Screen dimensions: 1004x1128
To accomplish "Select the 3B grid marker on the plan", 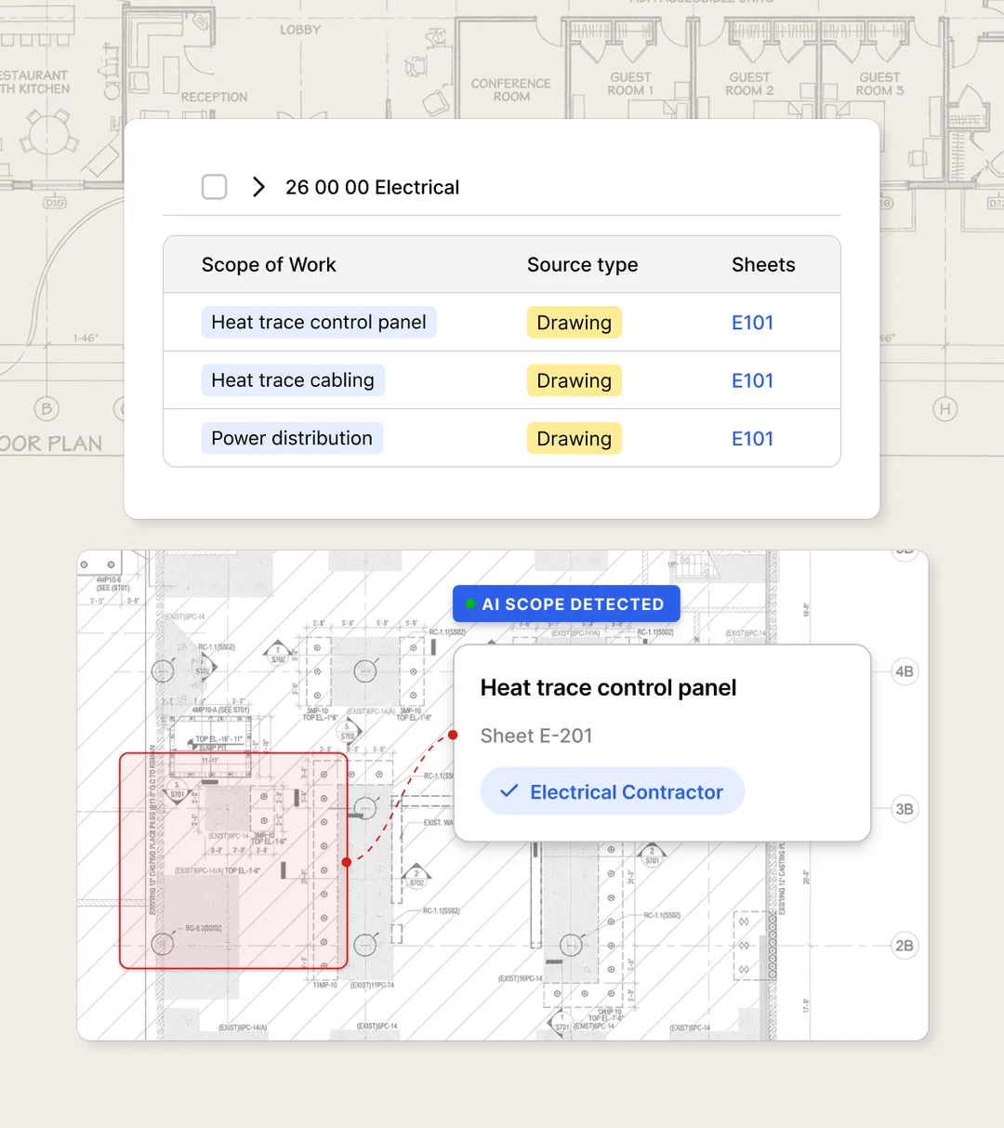I will [904, 808].
